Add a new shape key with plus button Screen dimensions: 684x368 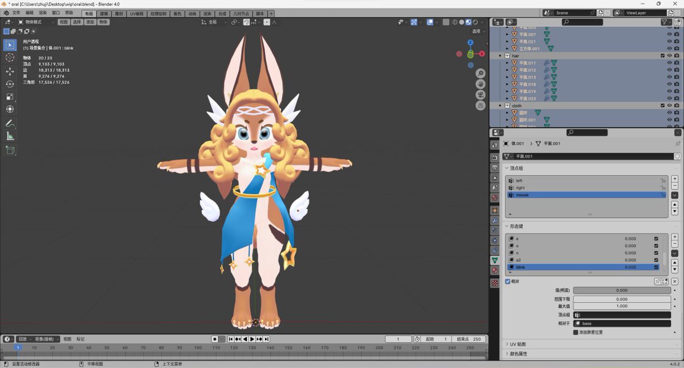point(675,237)
